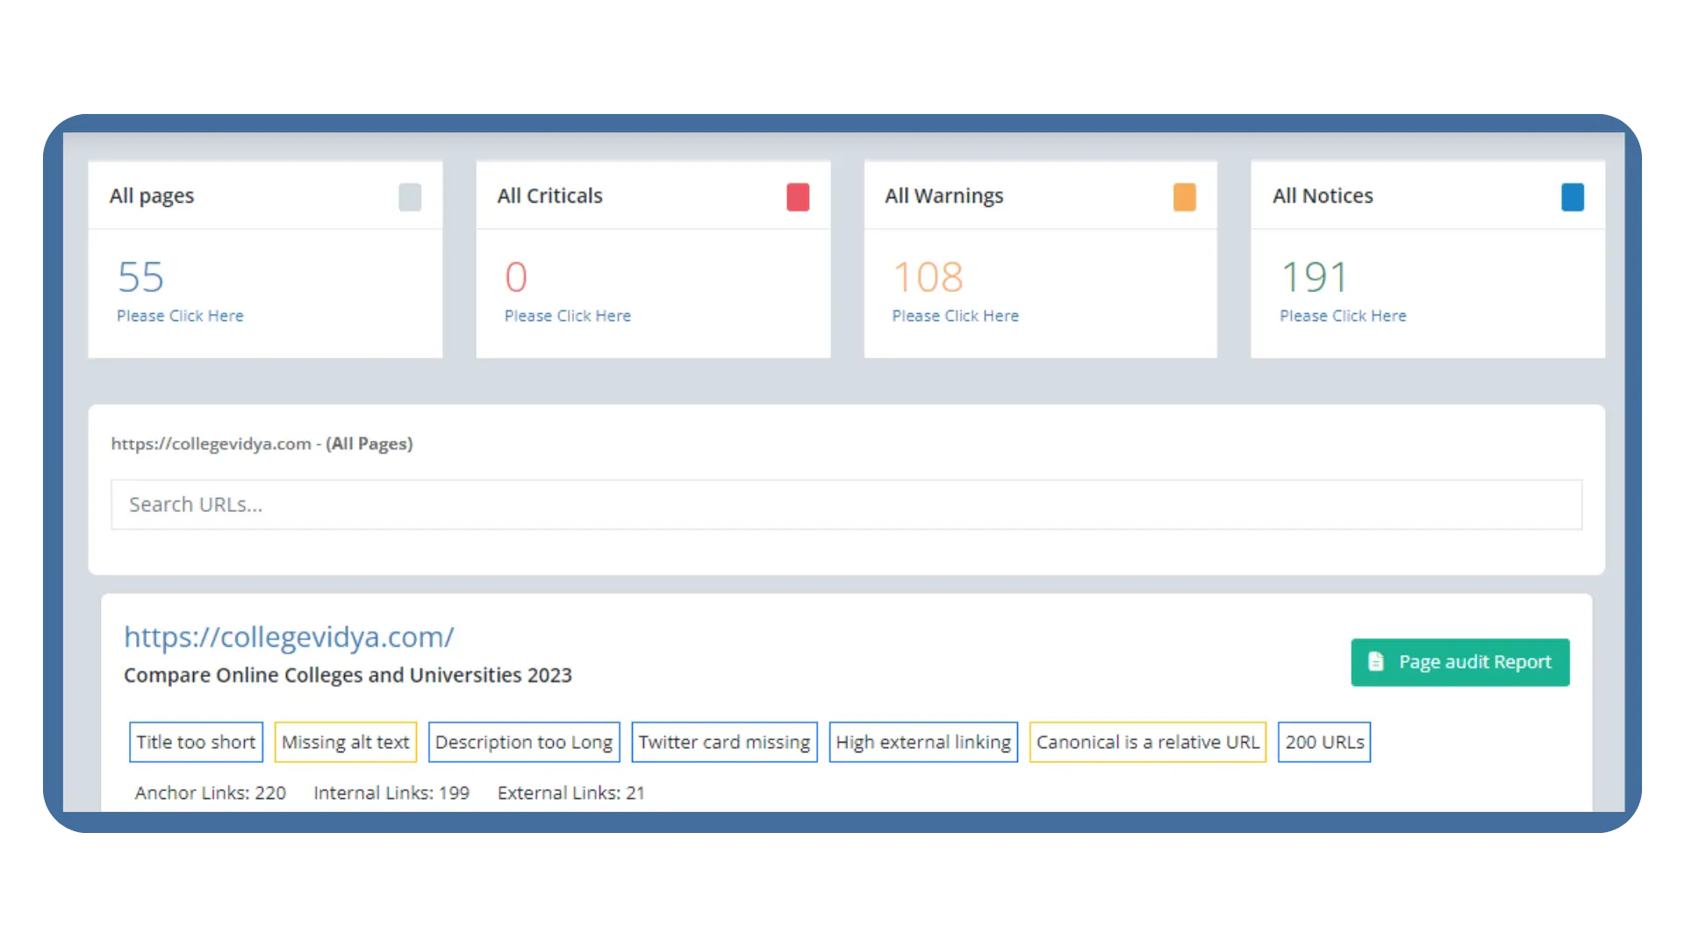This screenshot has height=947, width=1685.
Task: Click the Anchor Links: 220 text
Action: [x=211, y=793]
